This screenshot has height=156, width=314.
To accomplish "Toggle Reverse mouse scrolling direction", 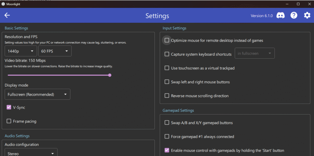I will point(167,96).
